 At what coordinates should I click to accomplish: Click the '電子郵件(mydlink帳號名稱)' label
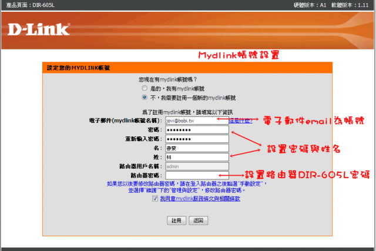click(125, 121)
